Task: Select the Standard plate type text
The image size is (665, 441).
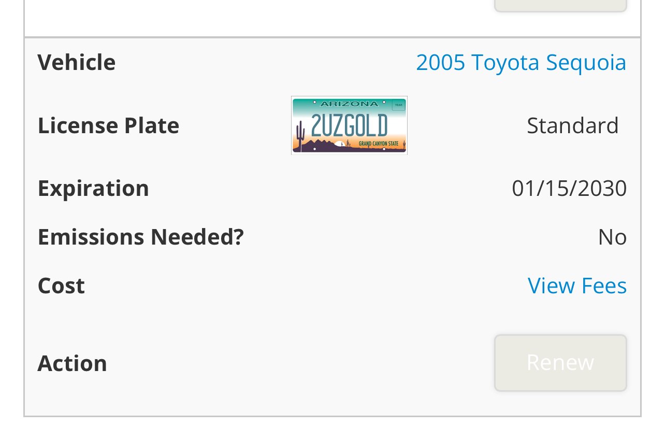Action: [x=572, y=125]
